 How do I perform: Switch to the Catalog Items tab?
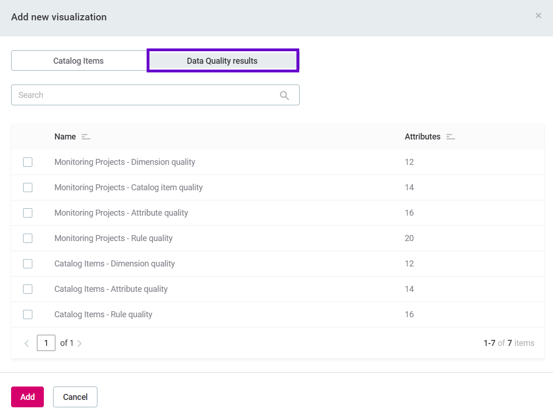coord(78,60)
